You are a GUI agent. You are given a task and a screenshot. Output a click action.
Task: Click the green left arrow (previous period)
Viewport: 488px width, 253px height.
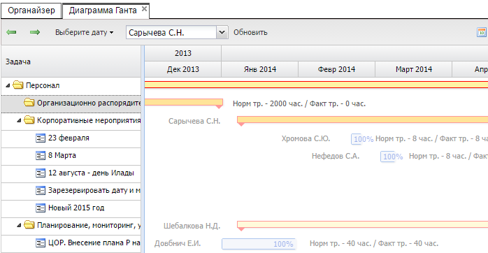[x=11, y=32]
